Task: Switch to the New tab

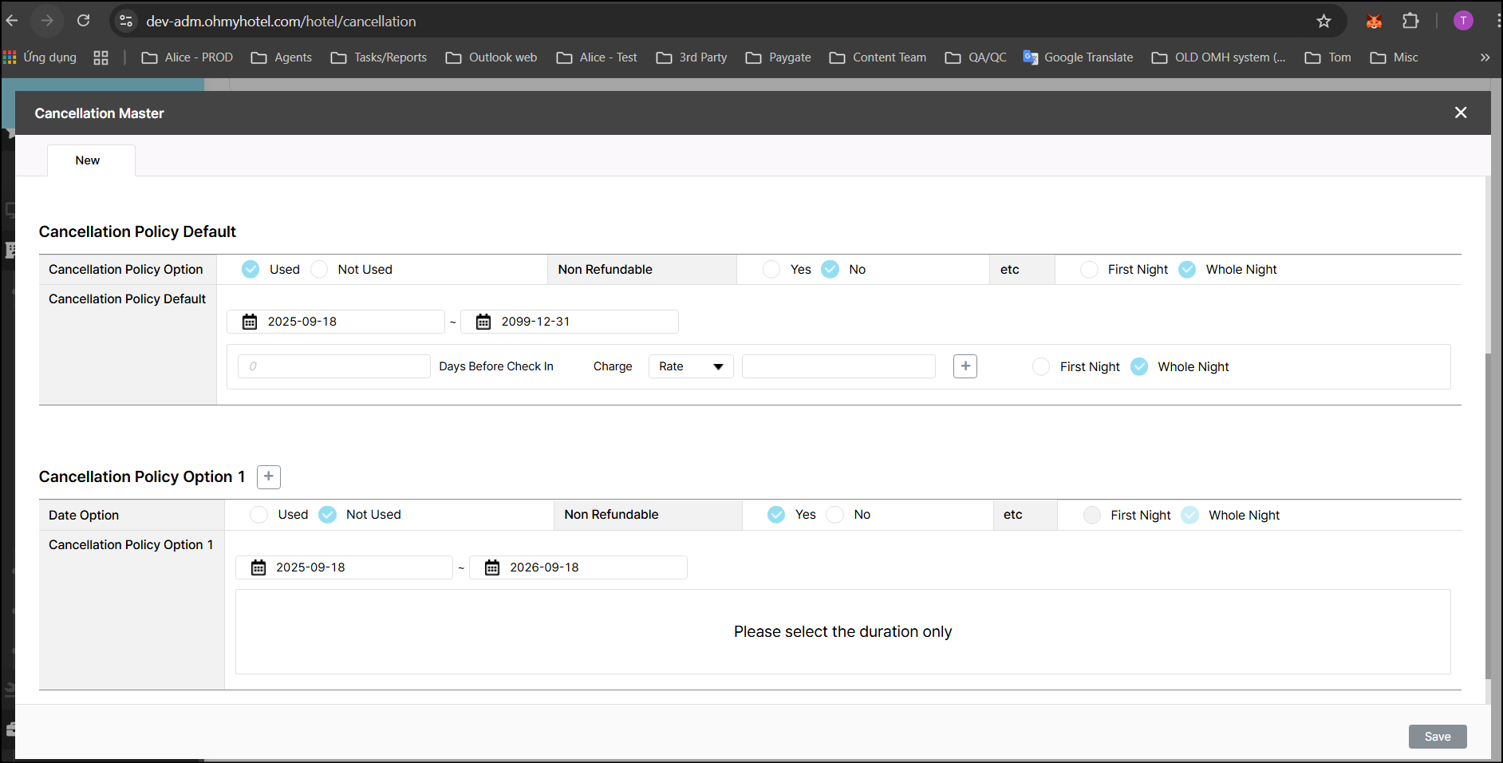Action: pyautogui.click(x=88, y=160)
